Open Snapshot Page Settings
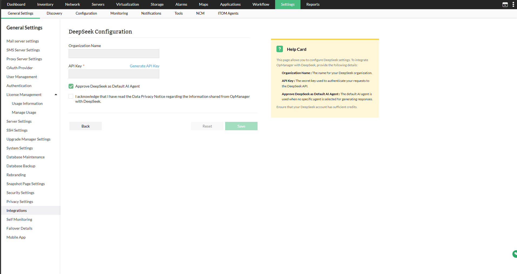This screenshot has height=274, width=517. click(x=26, y=184)
